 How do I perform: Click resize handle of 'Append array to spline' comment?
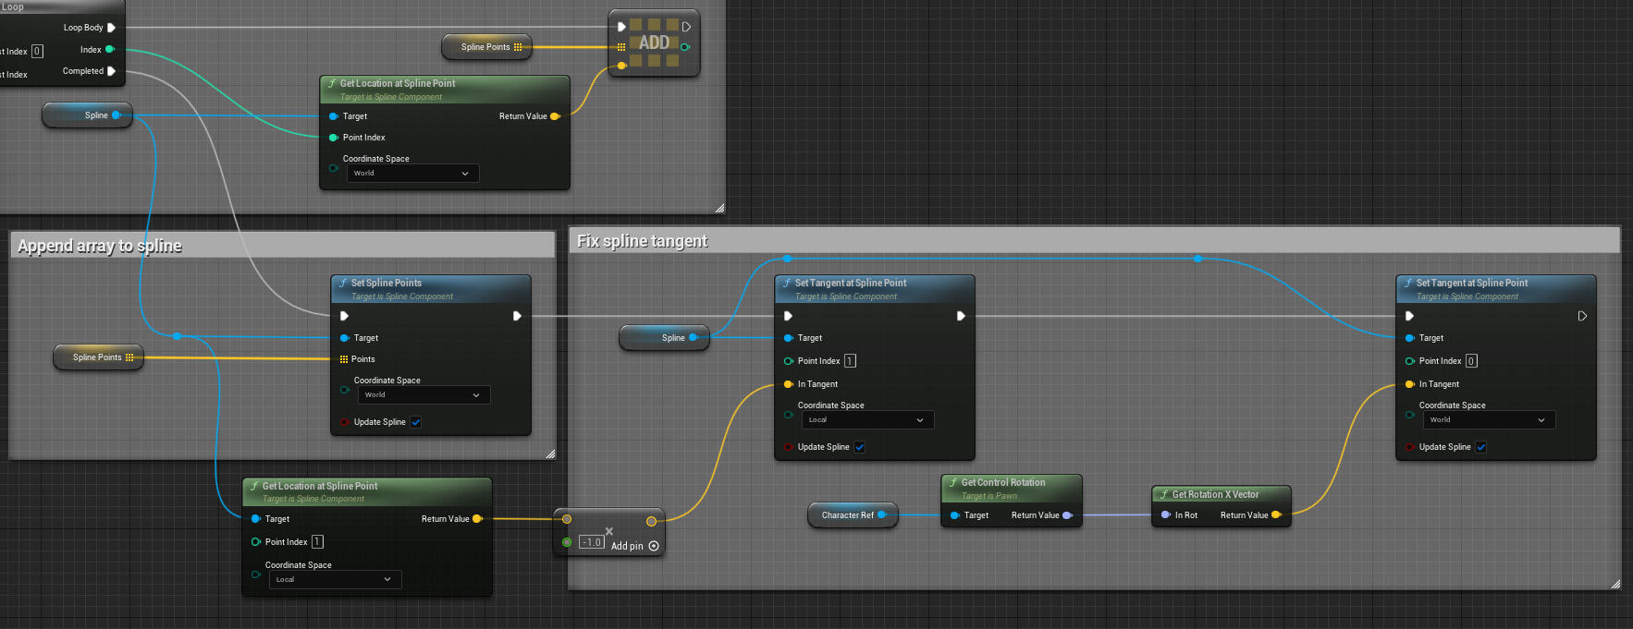(550, 454)
